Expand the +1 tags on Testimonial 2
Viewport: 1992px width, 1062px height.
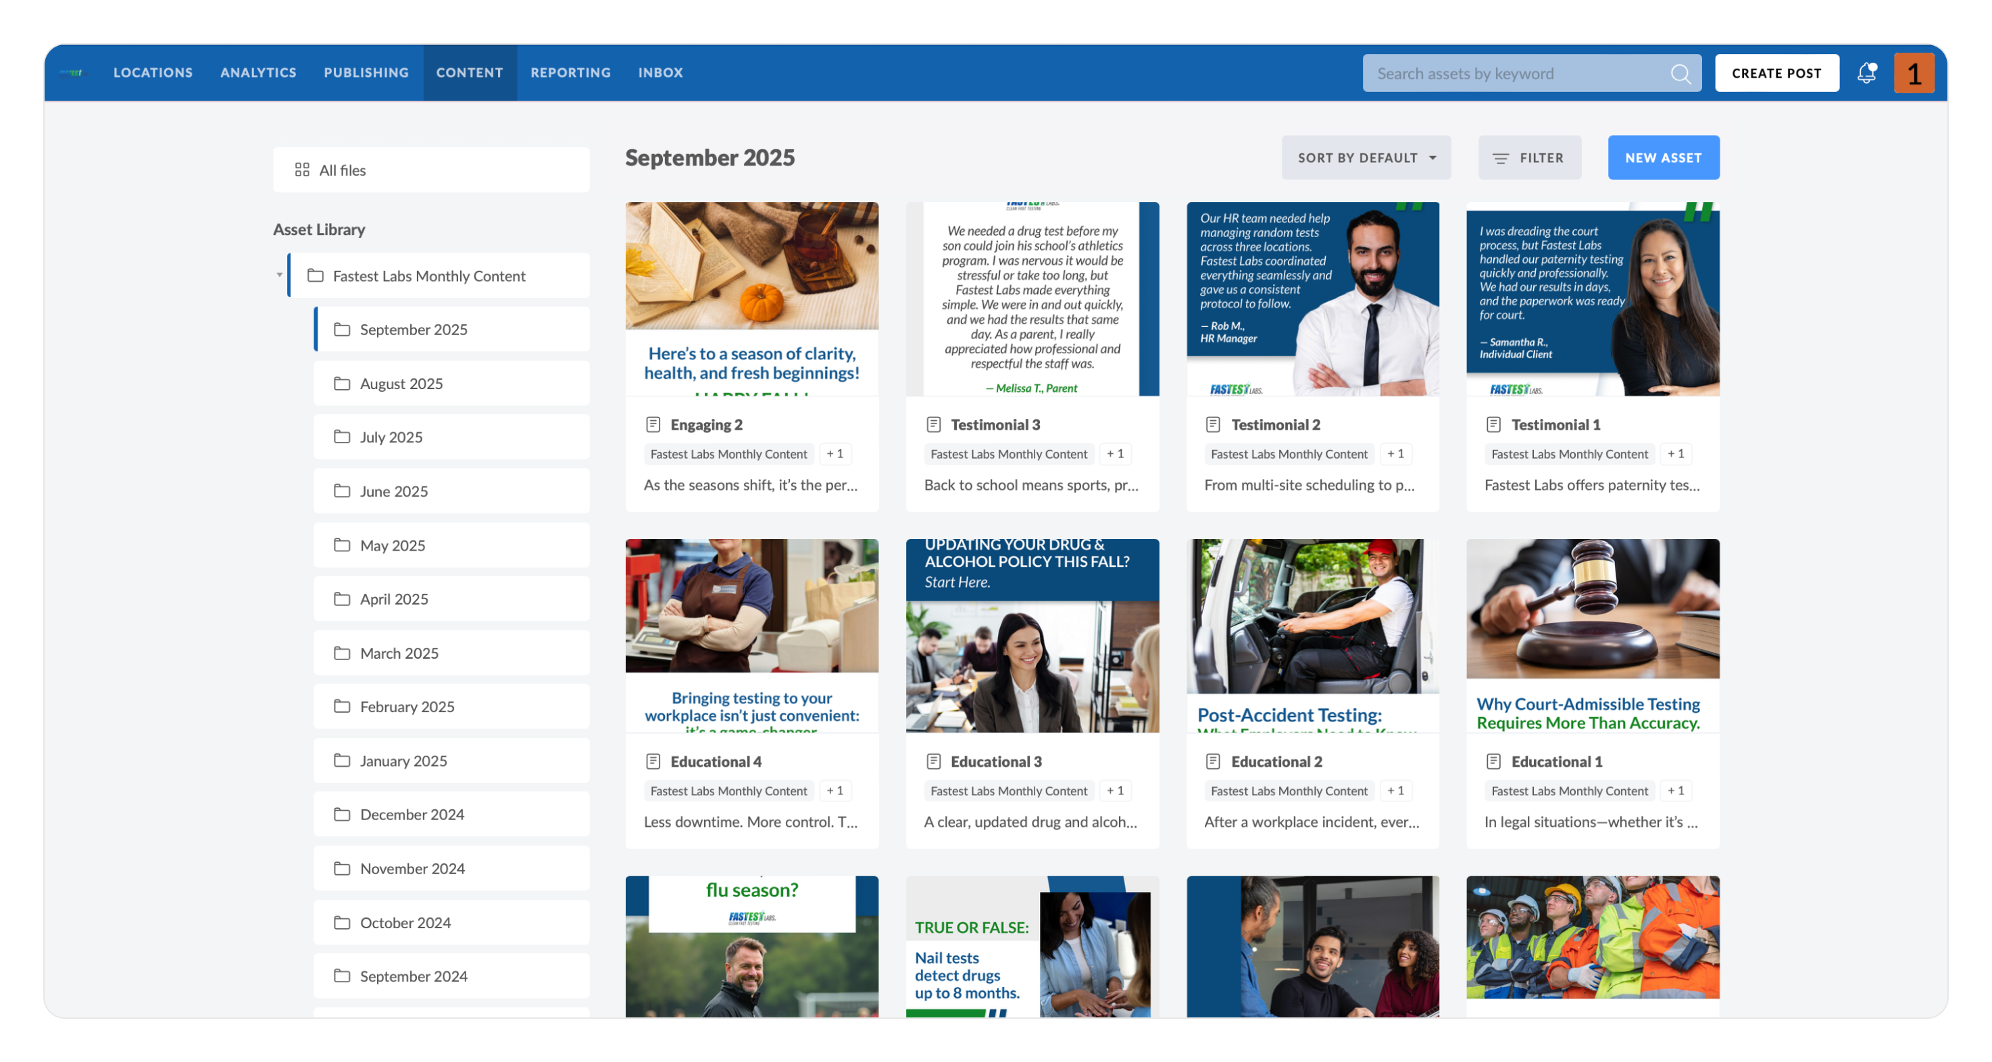(1395, 454)
